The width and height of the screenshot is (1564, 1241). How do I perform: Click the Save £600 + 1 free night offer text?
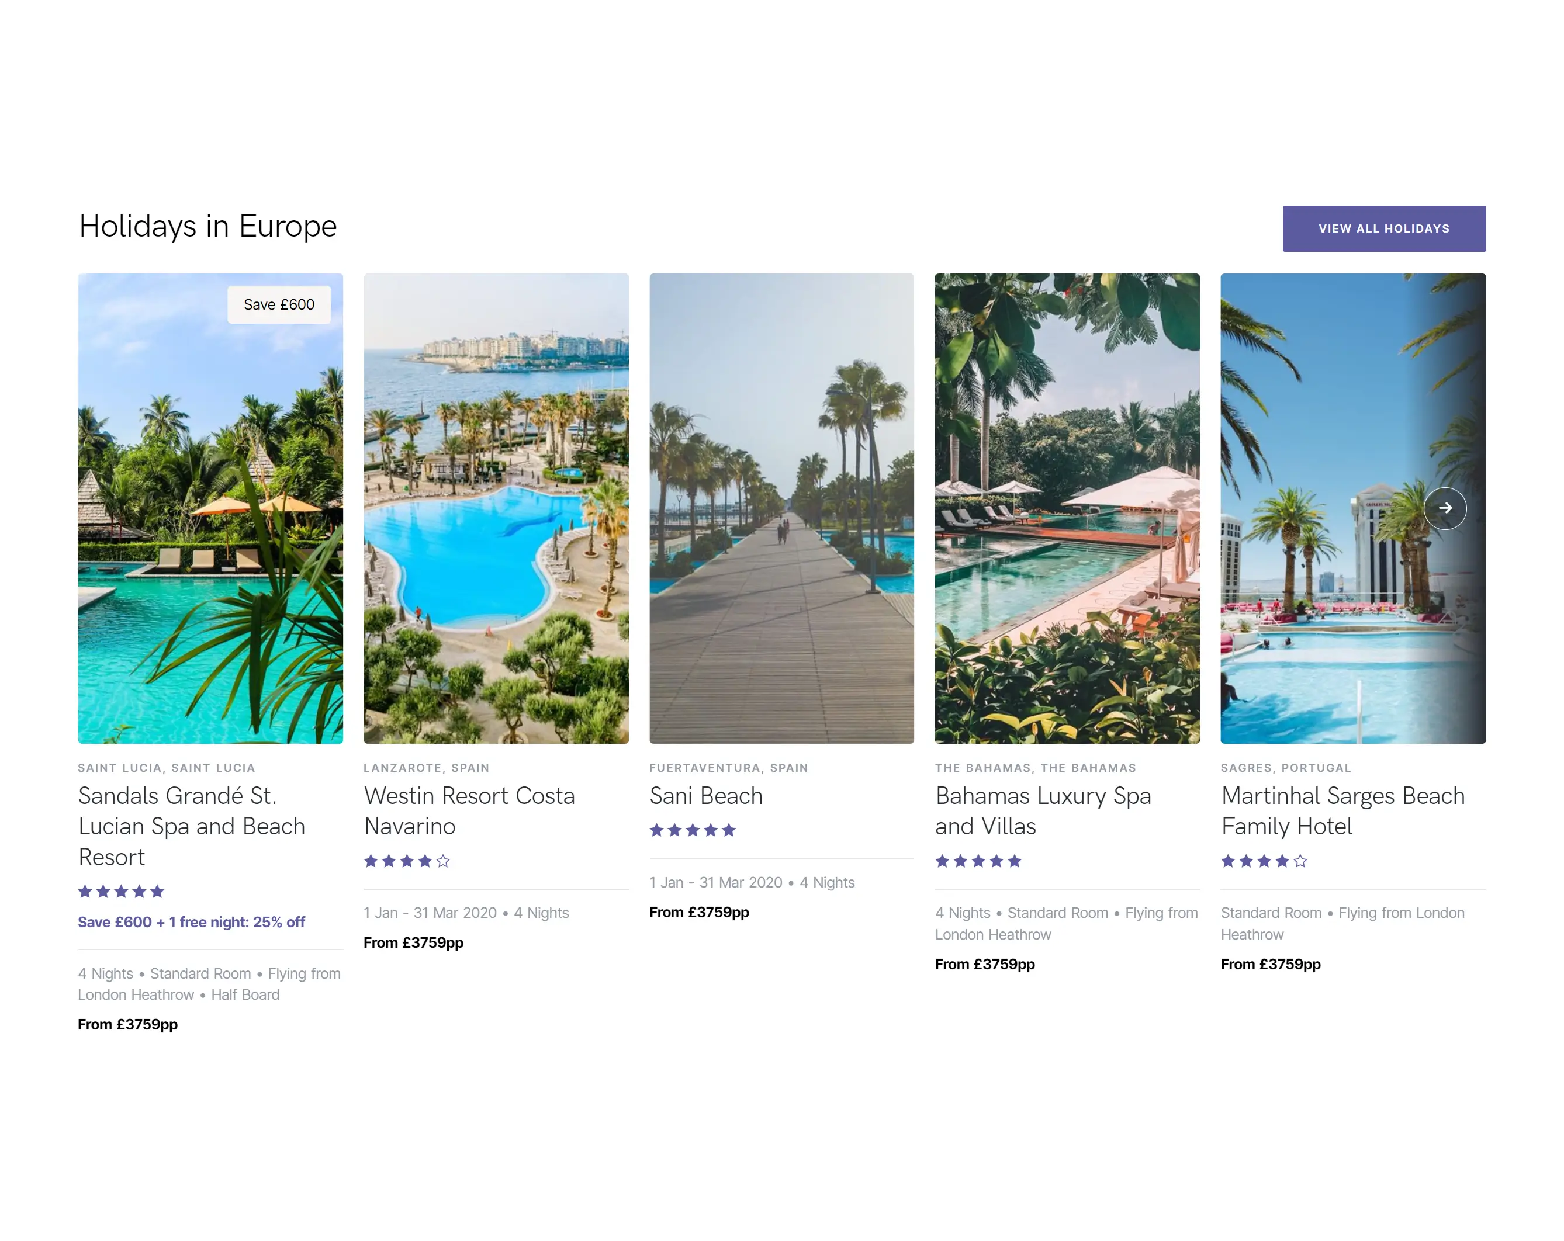tap(191, 922)
